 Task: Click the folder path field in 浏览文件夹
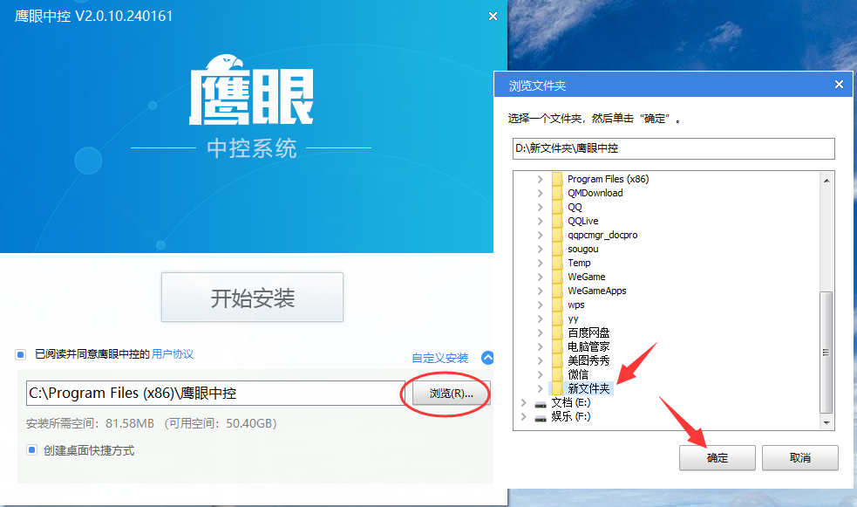point(673,148)
